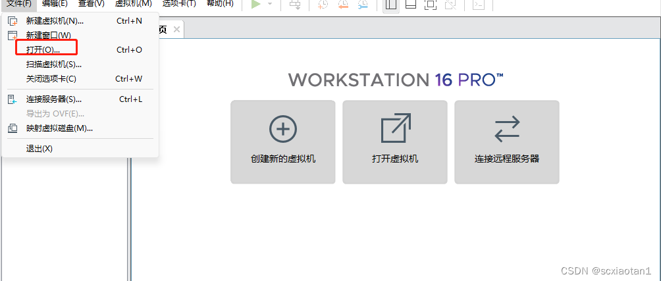Click the enter full screen icon

[430, 4]
